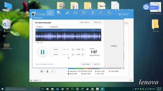
Task: Click the Books 48 MB legend entry
Action: pos(72,74)
